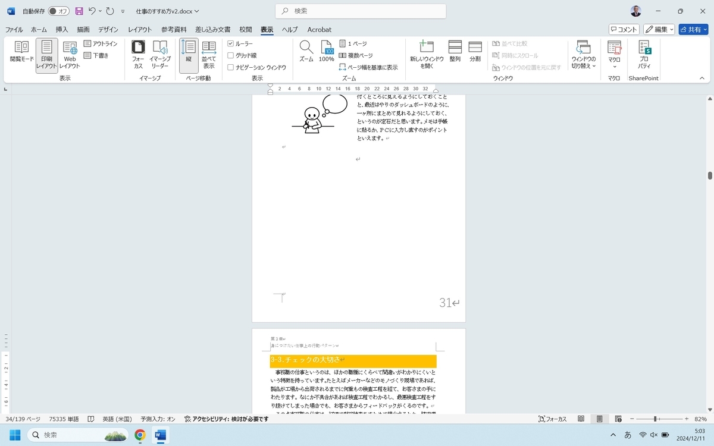Enable the Gridlines (グリッド線) checkbox
Screen dimensions: 714x446
coord(231,55)
